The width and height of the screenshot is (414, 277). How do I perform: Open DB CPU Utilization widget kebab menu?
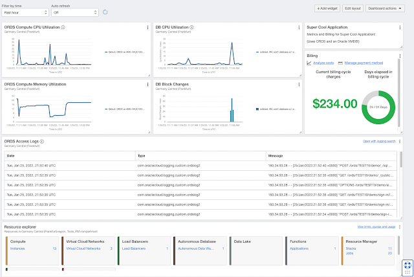pyautogui.click(x=299, y=27)
